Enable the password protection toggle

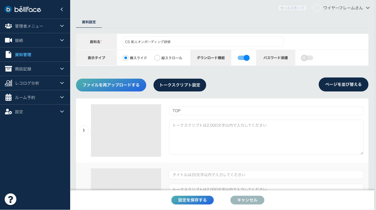click(307, 58)
